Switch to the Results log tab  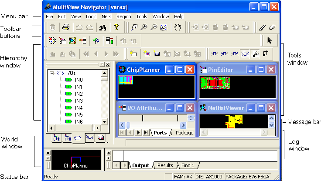[x=165, y=165]
